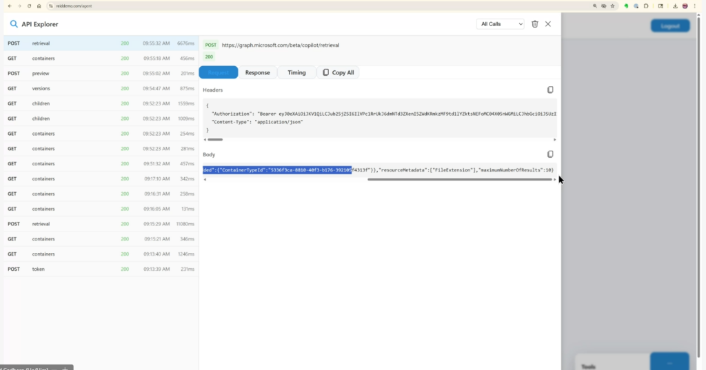Copy the Body section with its copy icon

coord(550,154)
